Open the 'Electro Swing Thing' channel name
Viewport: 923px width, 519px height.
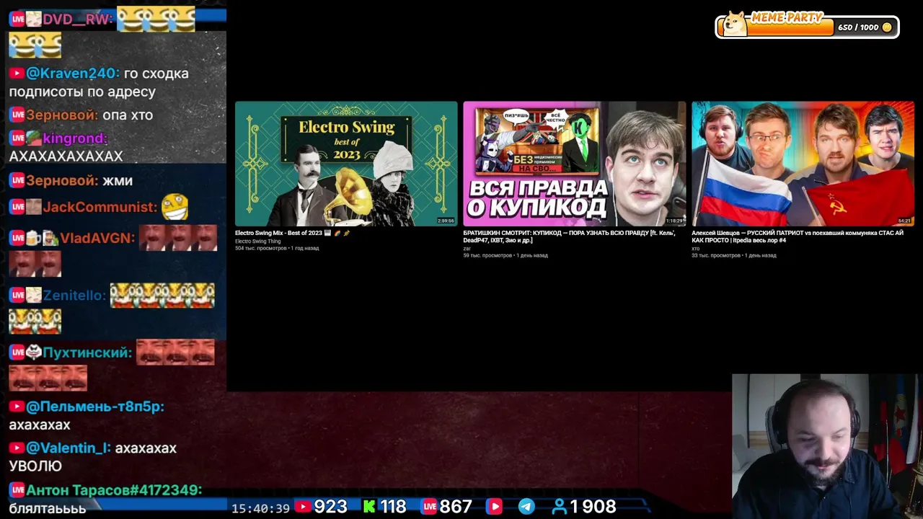[257, 241]
